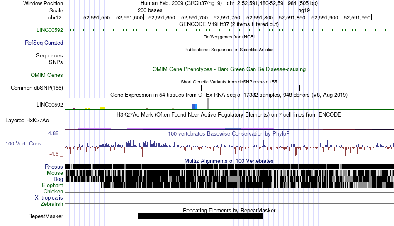Viewport: 394px width, 226px height.
Task: Click the Chicken alignment label
Action: pos(53,191)
